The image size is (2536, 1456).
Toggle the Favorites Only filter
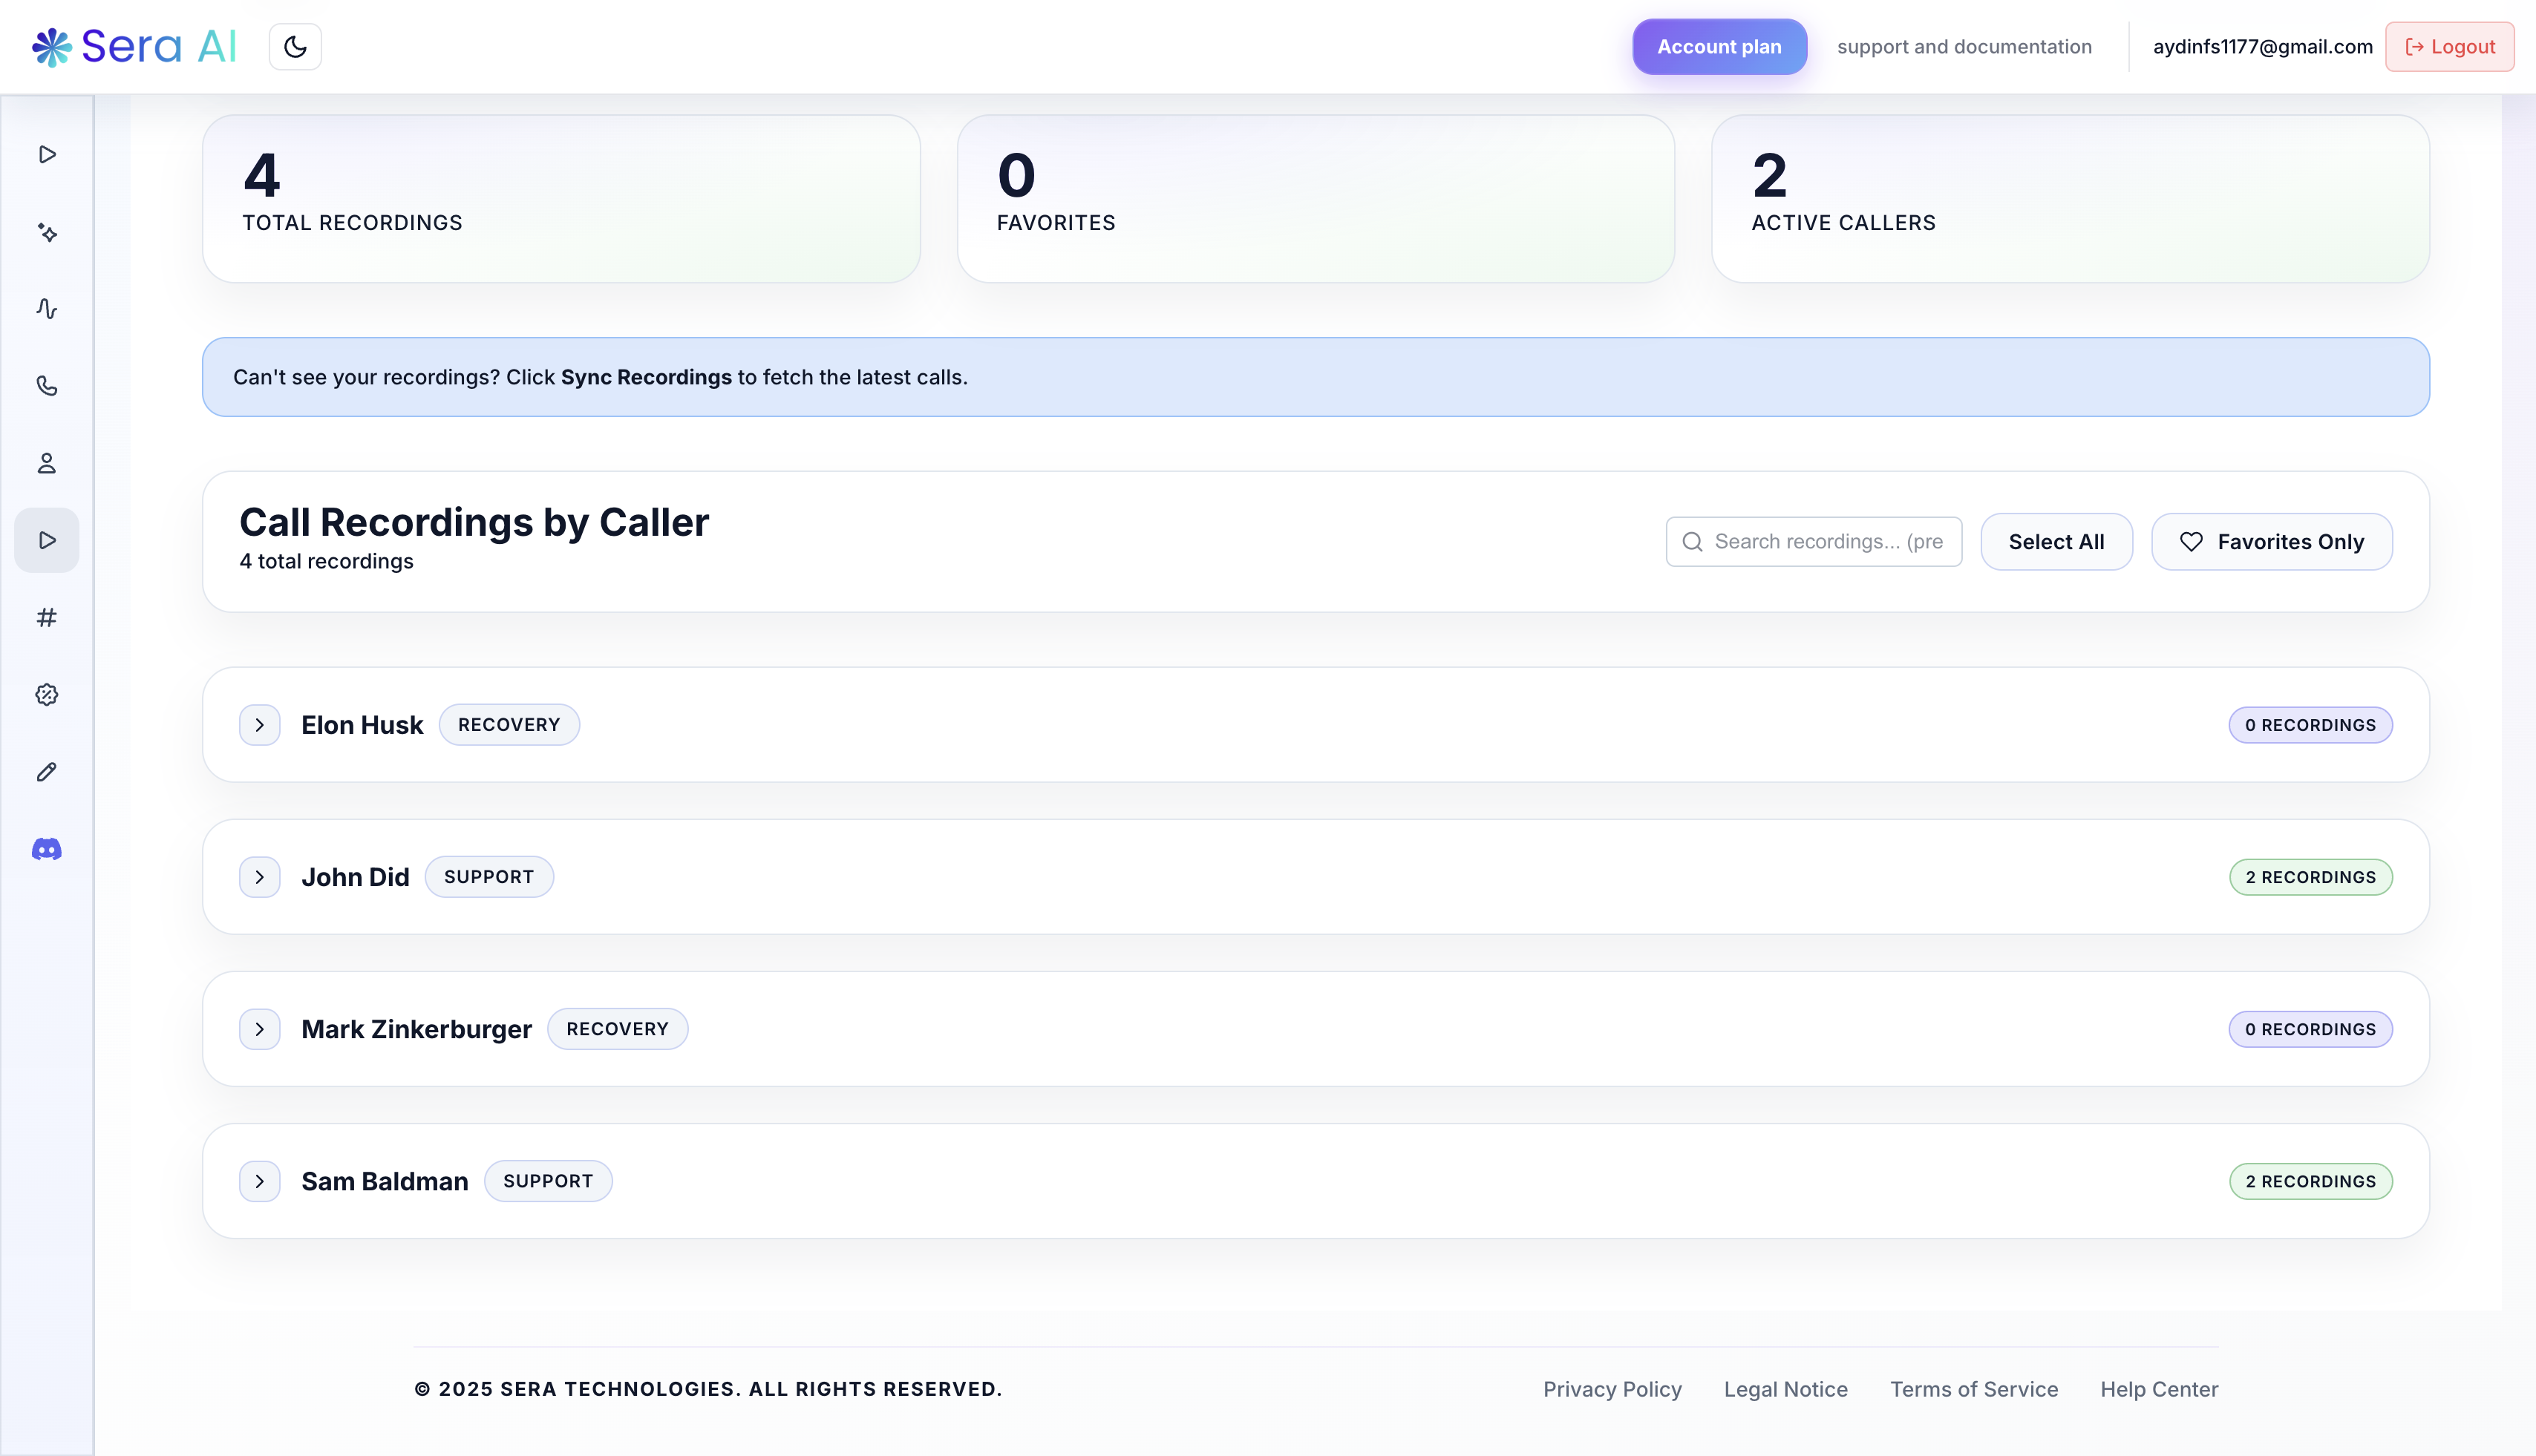pyautogui.click(x=2271, y=542)
